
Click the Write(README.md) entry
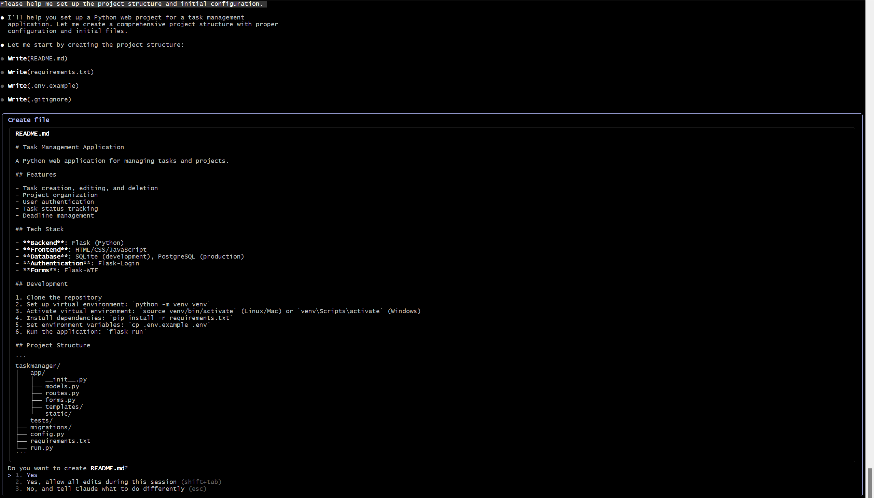pyautogui.click(x=38, y=58)
